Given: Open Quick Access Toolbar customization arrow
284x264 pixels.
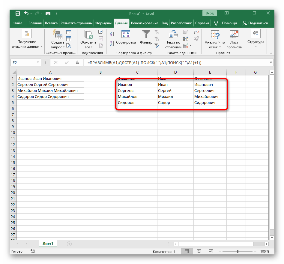Looking at the screenshot, I should point(56,14).
